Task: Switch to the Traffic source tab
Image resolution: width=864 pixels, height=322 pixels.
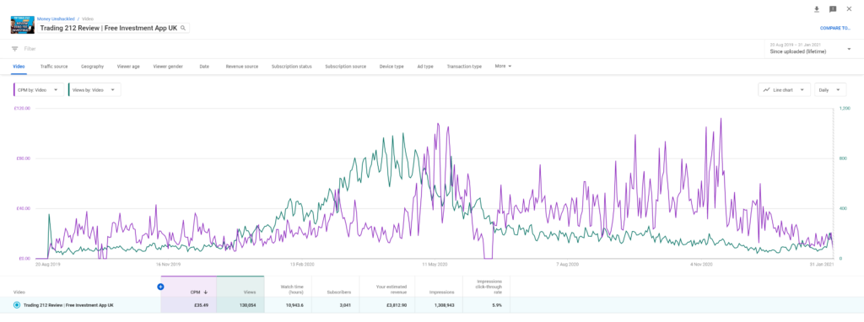Action: (54, 66)
